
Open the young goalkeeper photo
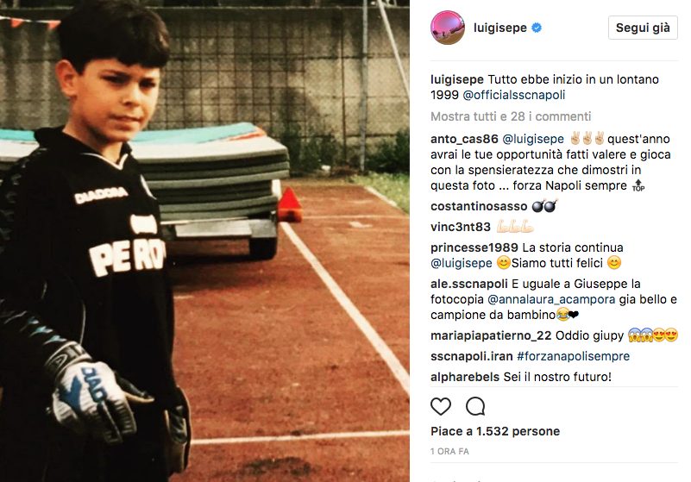click(x=204, y=241)
